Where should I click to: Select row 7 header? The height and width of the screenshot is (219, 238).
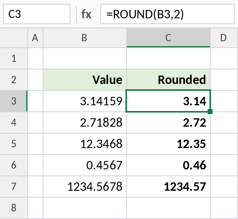(x=14, y=187)
